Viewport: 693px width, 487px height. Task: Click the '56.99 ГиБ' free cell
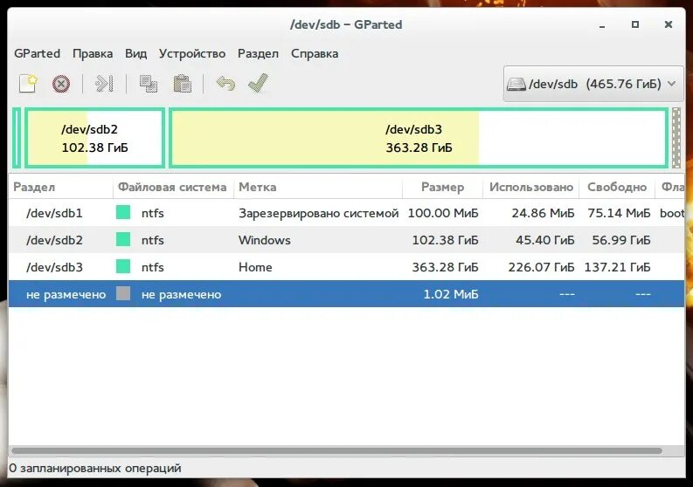[x=621, y=240]
